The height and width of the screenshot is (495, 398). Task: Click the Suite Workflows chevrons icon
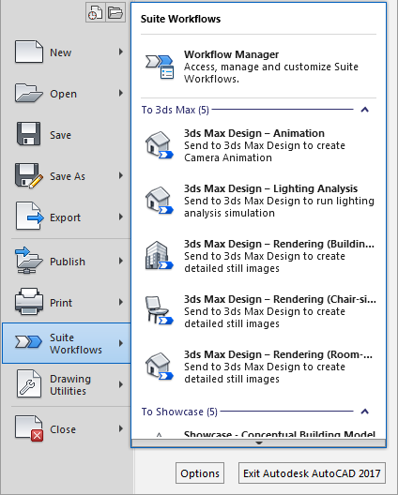tap(28, 342)
